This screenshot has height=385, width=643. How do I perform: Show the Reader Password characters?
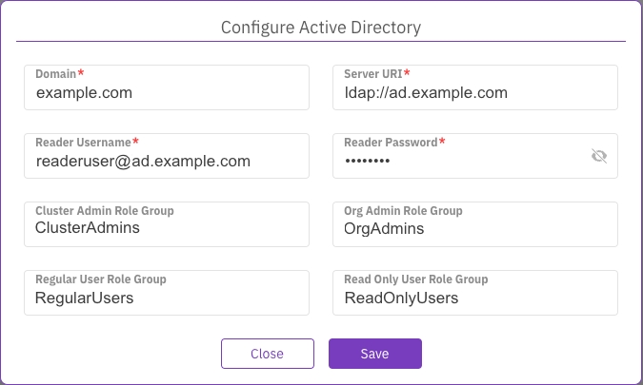[598, 156]
